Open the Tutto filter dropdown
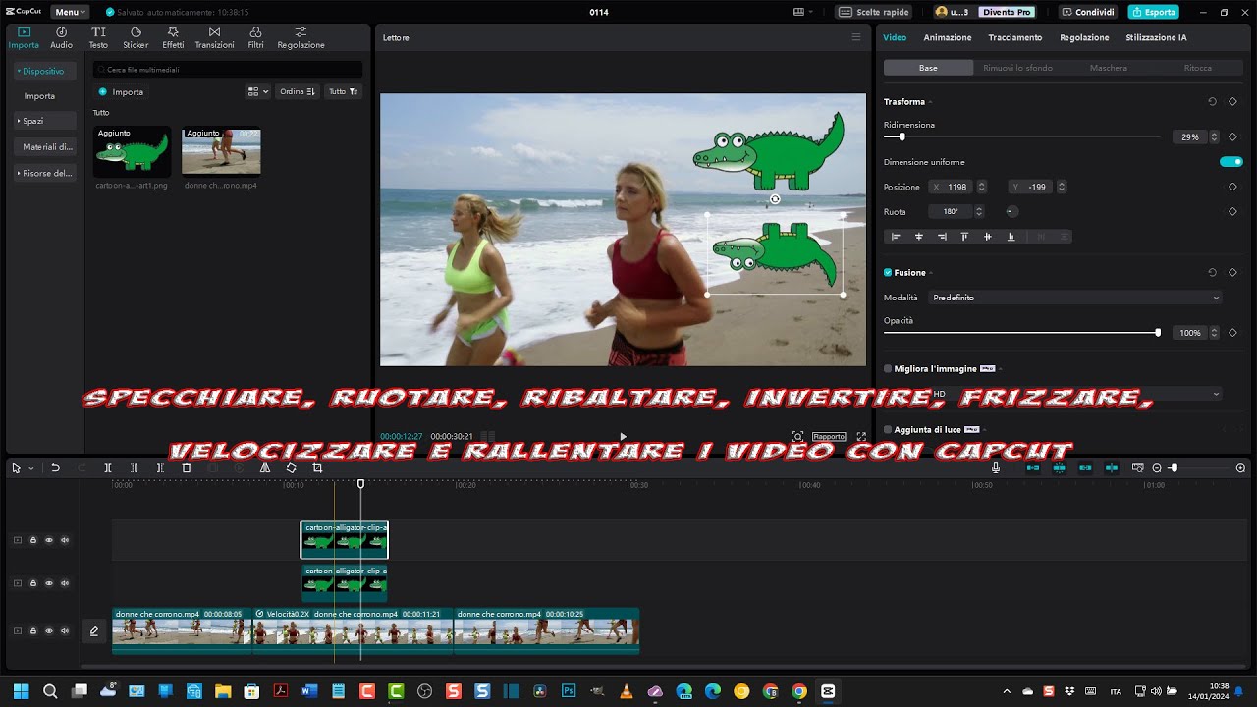Image resolution: width=1257 pixels, height=707 pixels. (343, 91)
